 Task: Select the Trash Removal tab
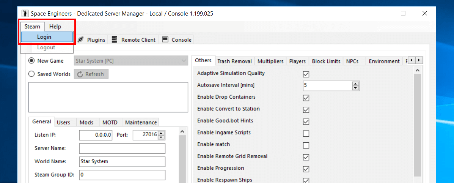point(235,62)
